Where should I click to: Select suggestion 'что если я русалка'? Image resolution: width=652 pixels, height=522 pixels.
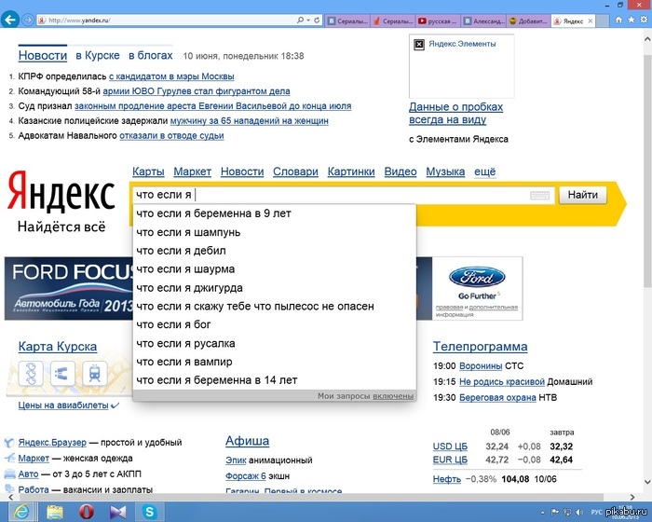tap(275, 343)
